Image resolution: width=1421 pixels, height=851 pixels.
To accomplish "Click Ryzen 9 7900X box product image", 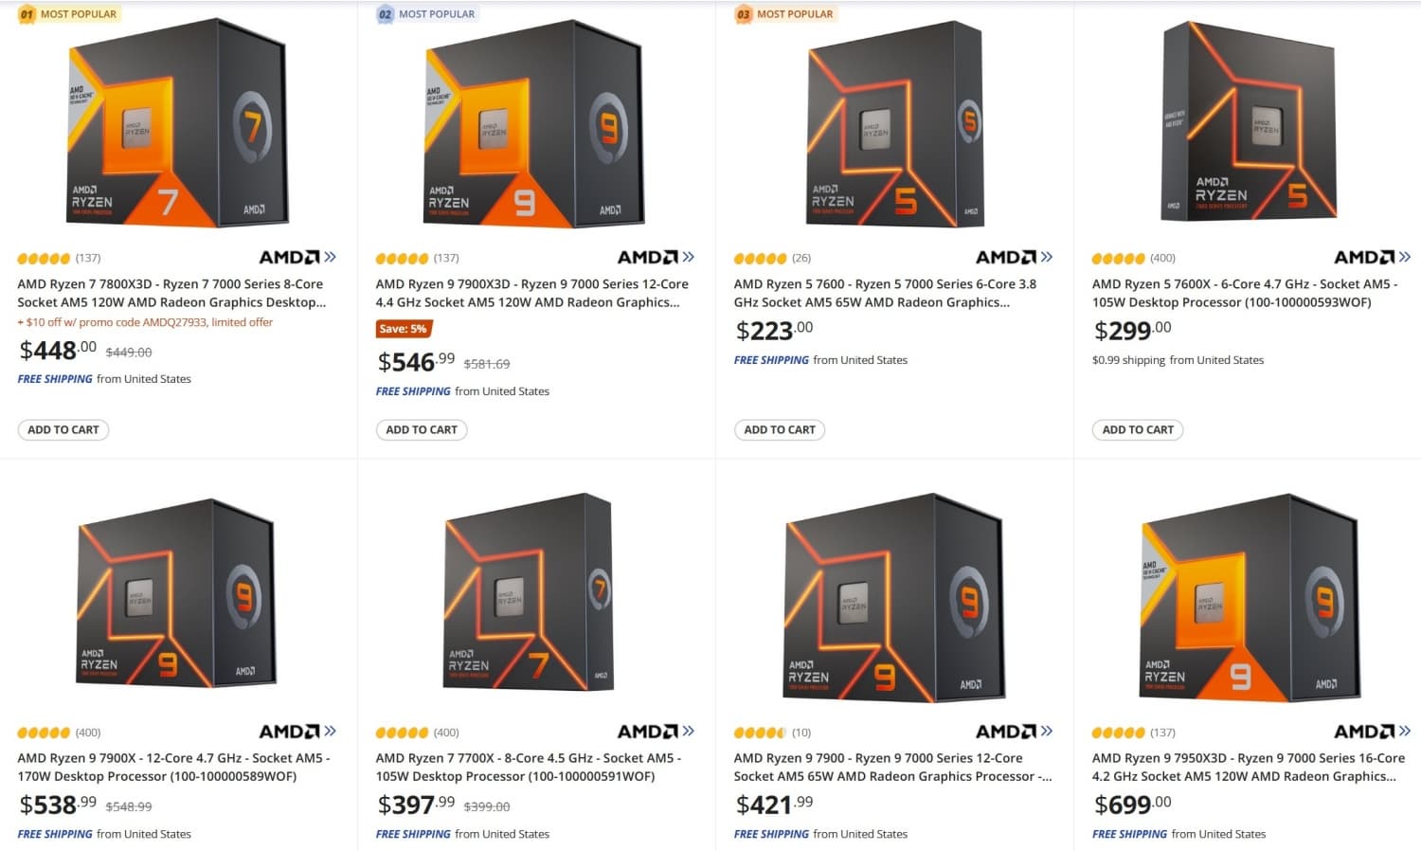I will coord(176,592).
